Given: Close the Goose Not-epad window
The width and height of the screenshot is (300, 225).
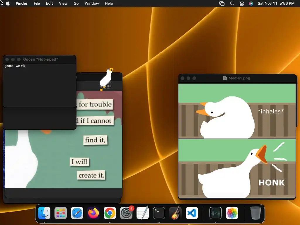Looking at the screenshot, I should (7, 59).
